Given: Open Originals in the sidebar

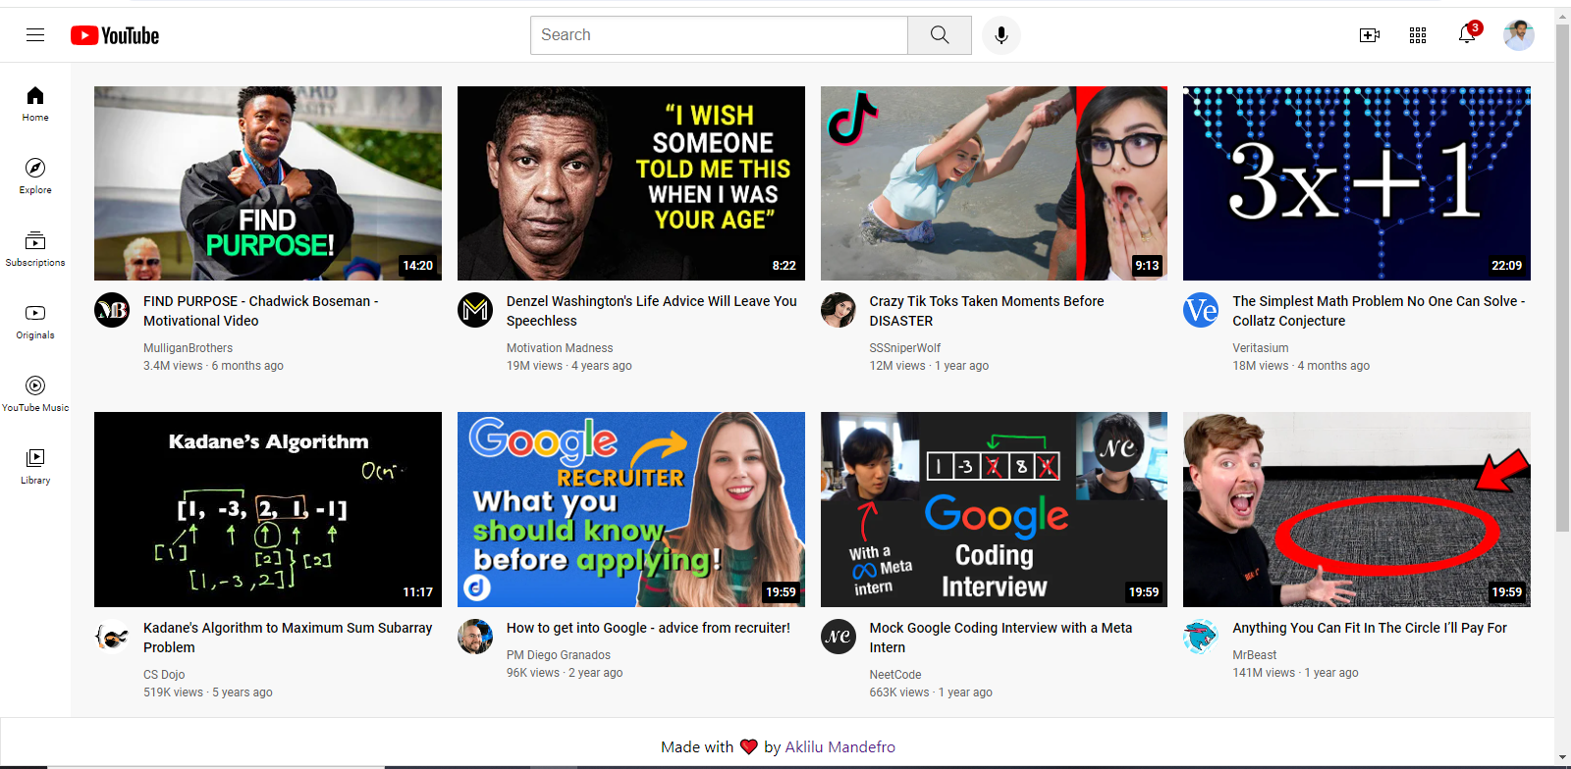Looking at the screenshot, I should click(x=35, y=321).
